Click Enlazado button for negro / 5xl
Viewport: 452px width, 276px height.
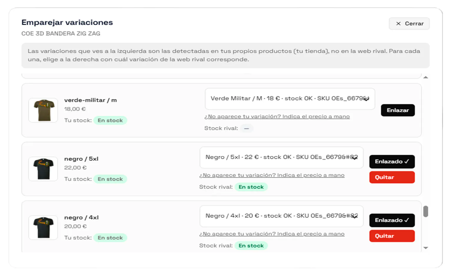coord(392,161)
